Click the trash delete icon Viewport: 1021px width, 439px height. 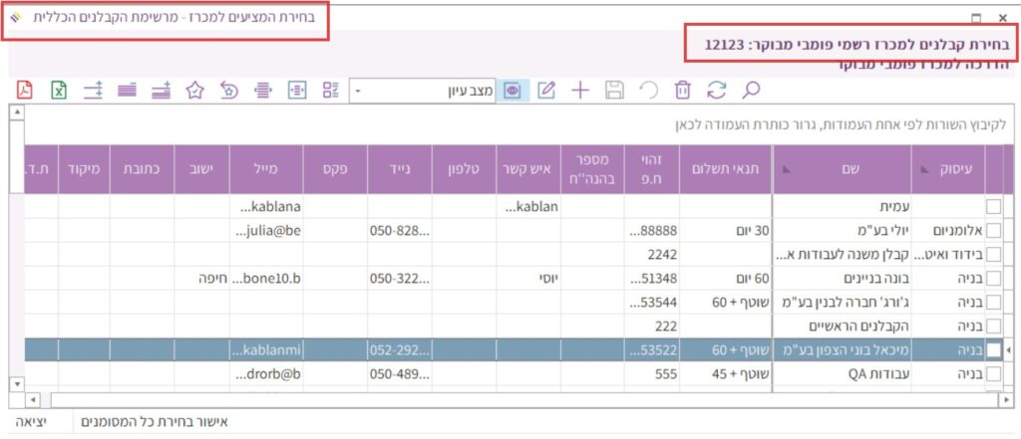(682, 90)
